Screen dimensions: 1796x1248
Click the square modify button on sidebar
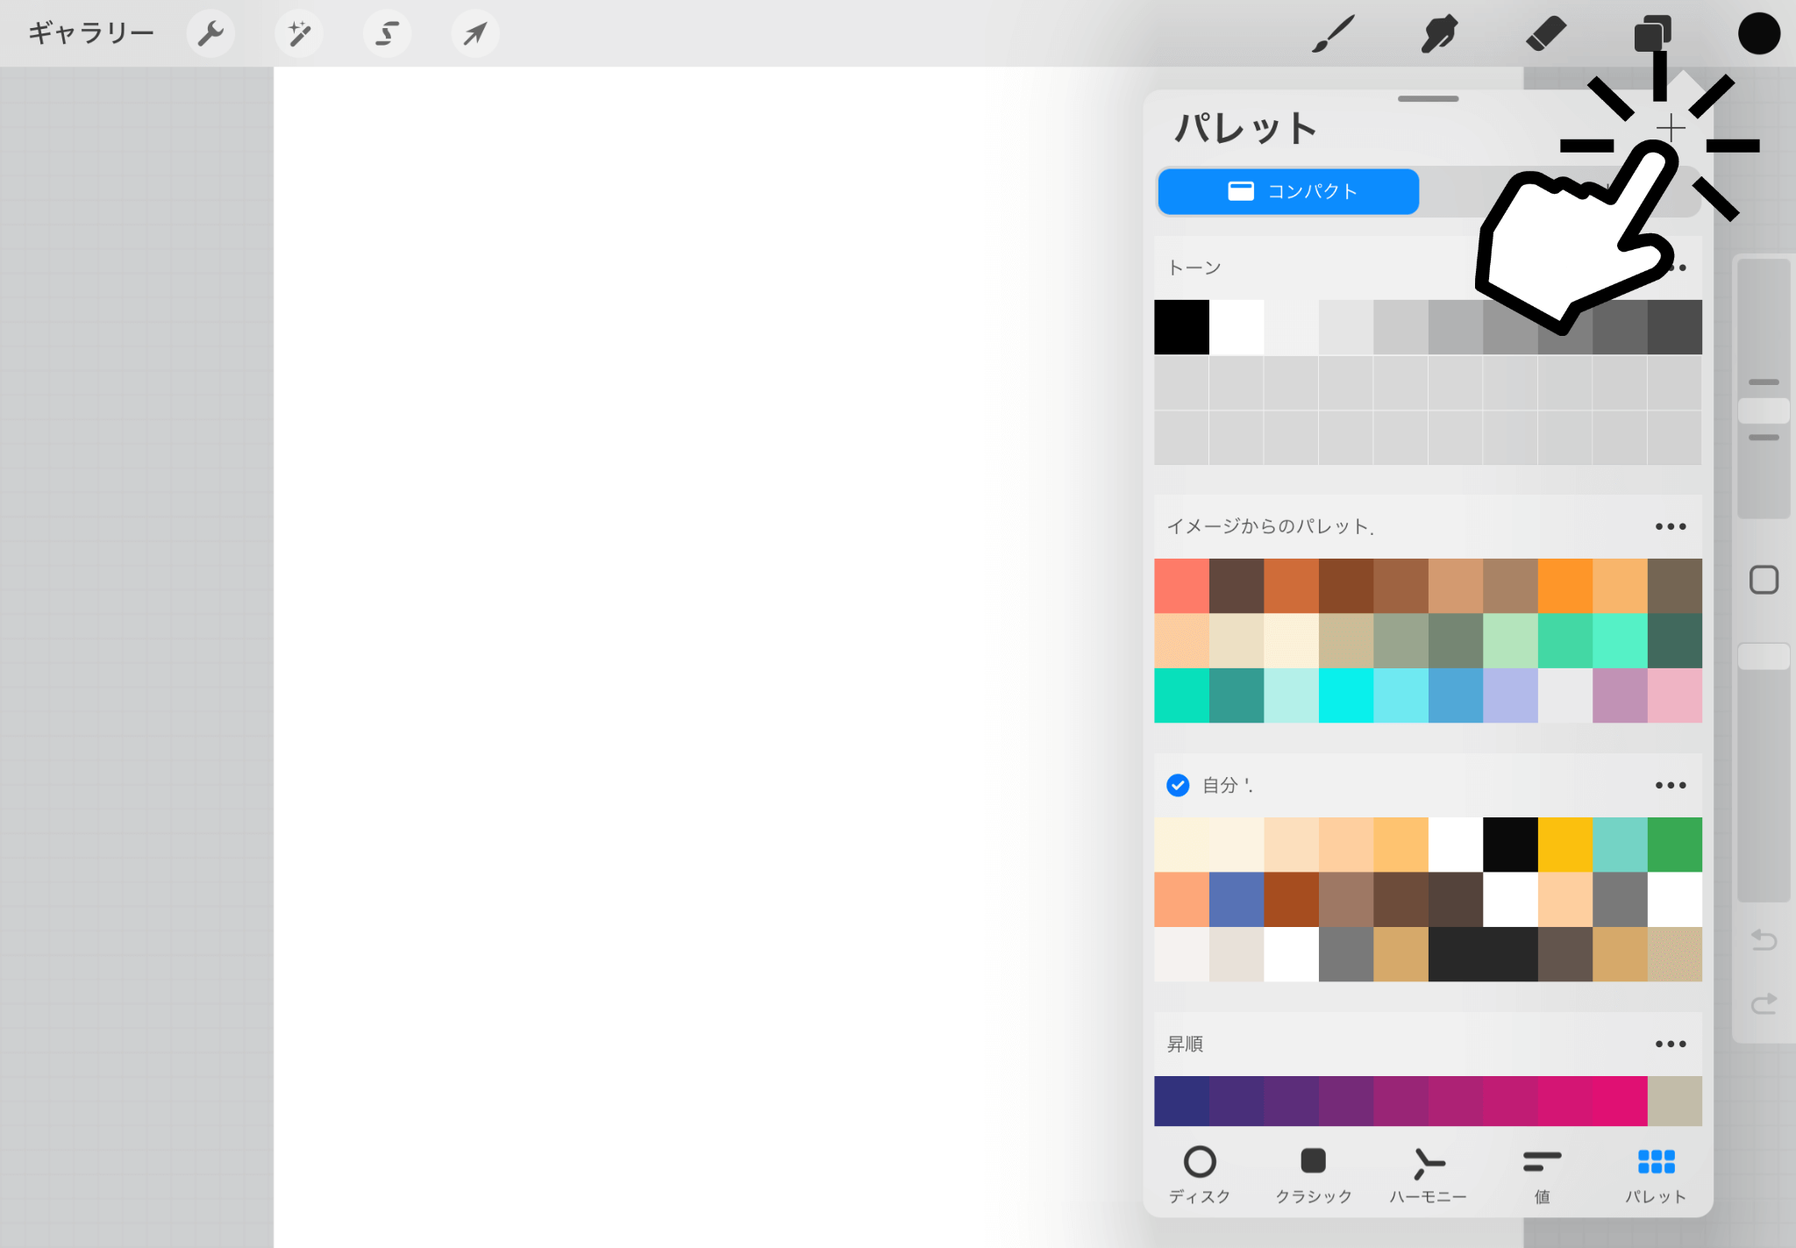tap(1764, 580)
